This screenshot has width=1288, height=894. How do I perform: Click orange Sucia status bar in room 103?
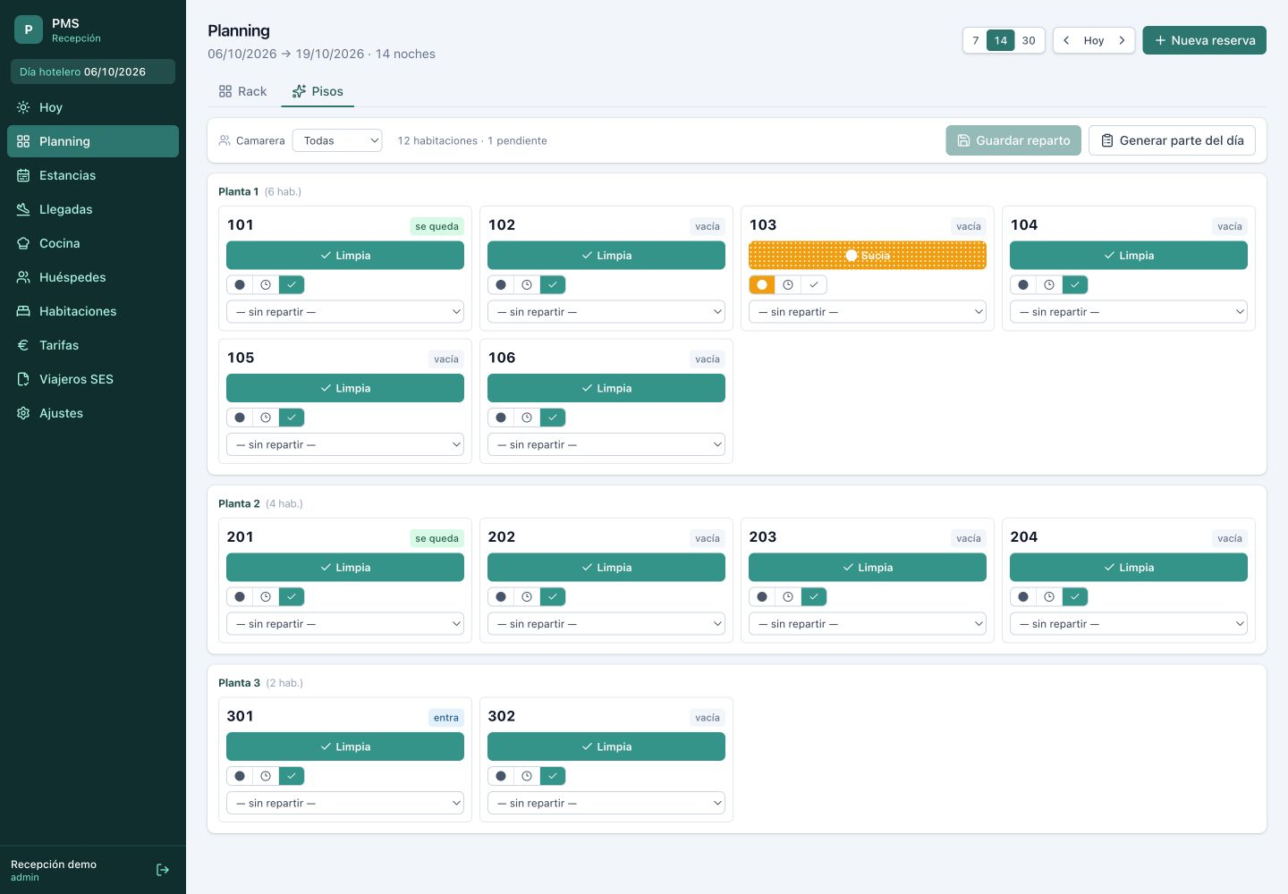[x=868, y=256]
